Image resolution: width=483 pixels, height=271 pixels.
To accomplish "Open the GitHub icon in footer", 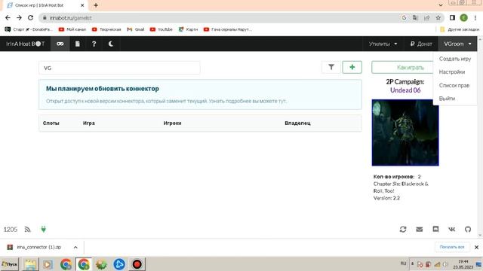I will (468, 229).
